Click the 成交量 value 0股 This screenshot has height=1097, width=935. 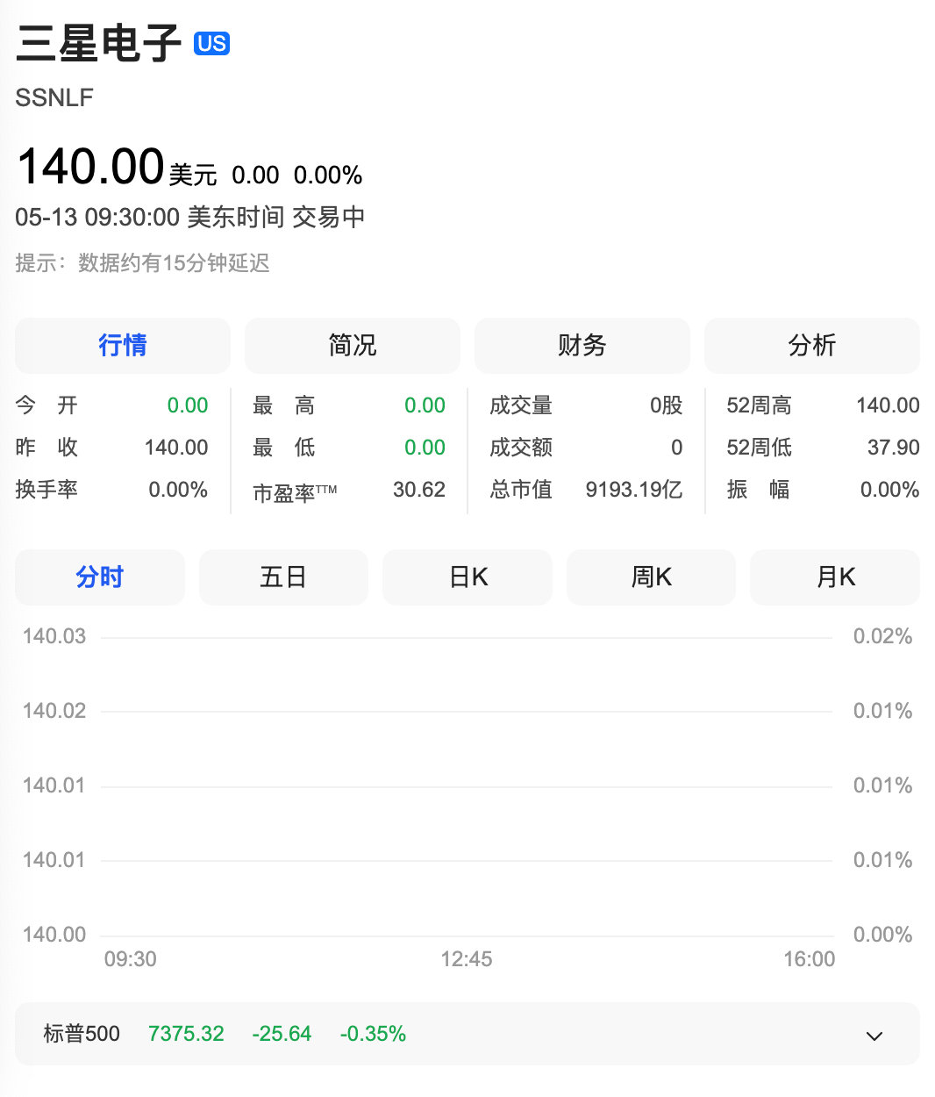(x=667, y=405)
